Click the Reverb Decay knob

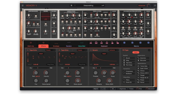(x=113, y=73)
